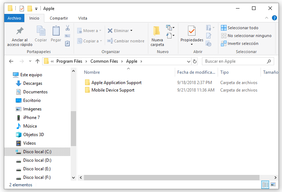Open the Mobile Device Support folder

pos(113,90)
